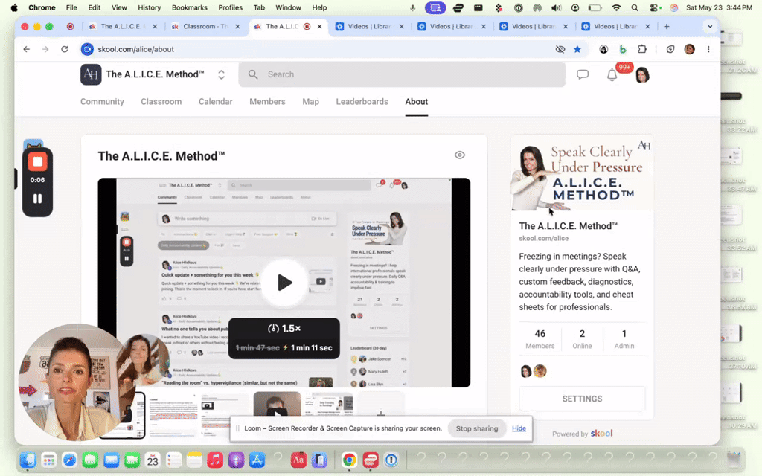This screenshot has width=762, height=476.
Task: Open the History menu
Action: point(149,7)
